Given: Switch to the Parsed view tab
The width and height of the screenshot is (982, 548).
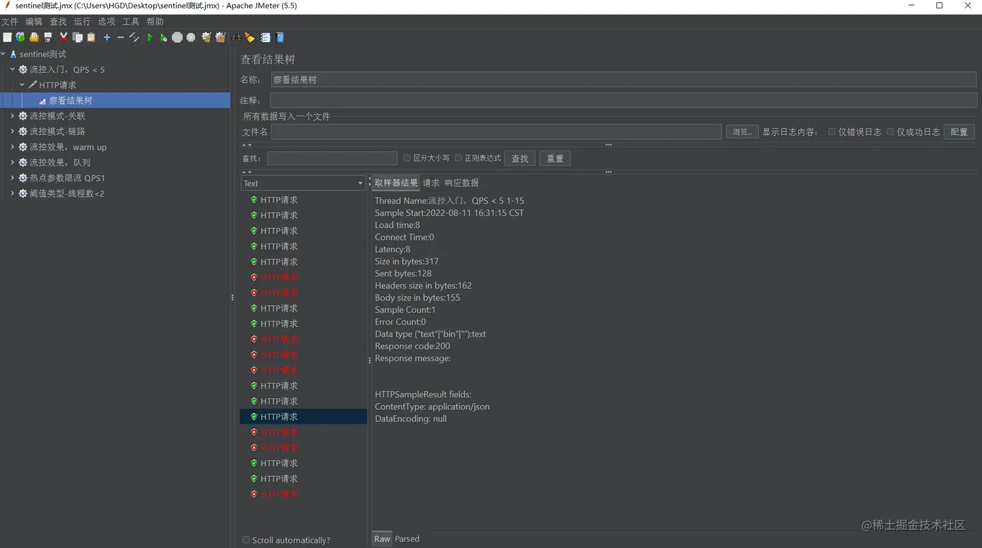Looking at the screenshot, I should (x=407, y=539).
